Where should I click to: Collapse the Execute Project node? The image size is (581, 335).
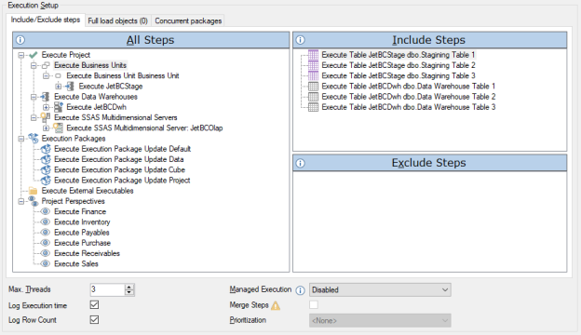point(21,55)
